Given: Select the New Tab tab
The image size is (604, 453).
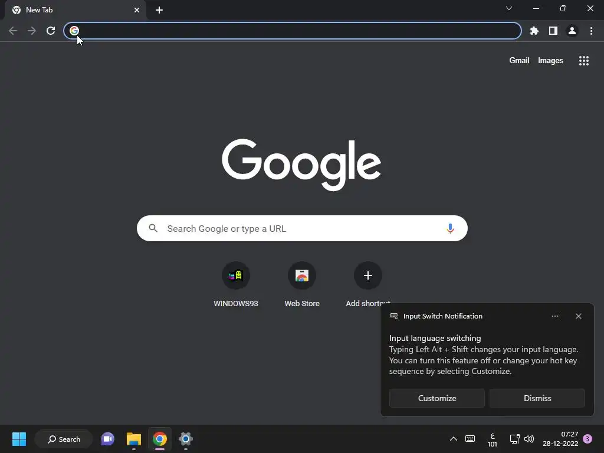Looking at the screenshot, I should pos(76,10).
